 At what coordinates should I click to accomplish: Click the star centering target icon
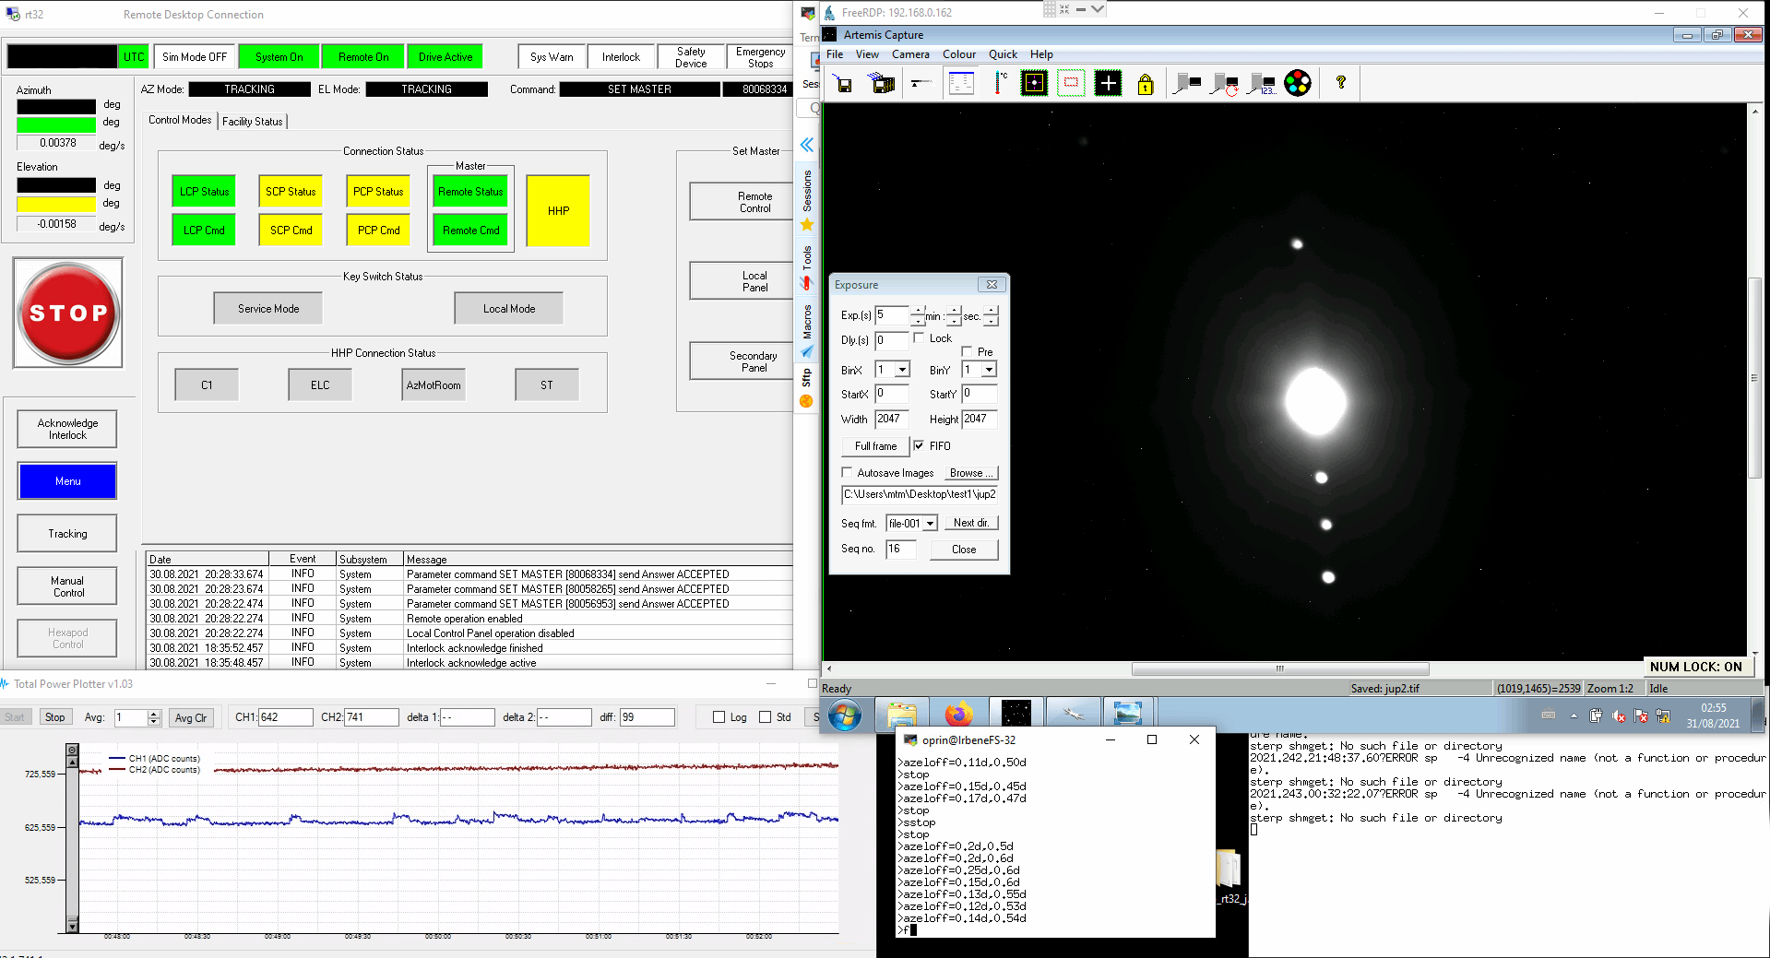pyautogui.click(x=1034, y=84)
